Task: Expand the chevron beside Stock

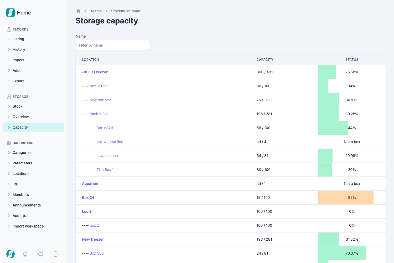Action: tap(9, 106)
